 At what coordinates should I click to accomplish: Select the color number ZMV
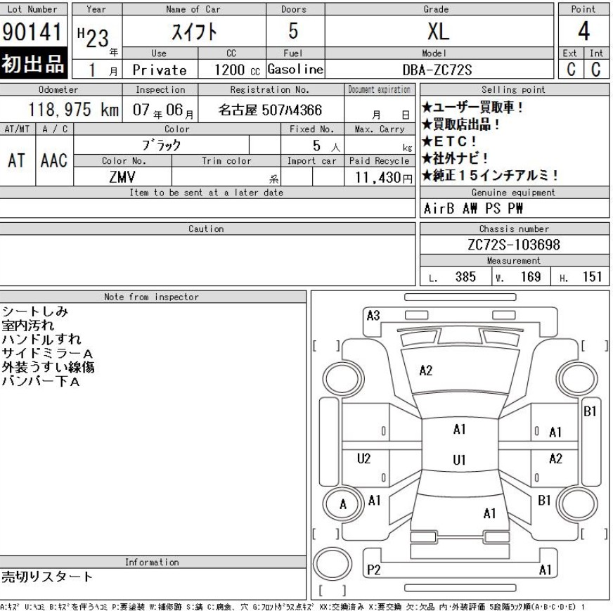122,179
